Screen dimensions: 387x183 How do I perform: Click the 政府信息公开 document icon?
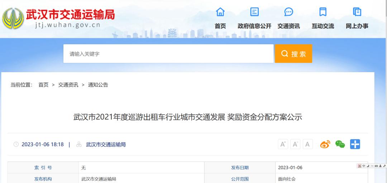coord(254,12)
